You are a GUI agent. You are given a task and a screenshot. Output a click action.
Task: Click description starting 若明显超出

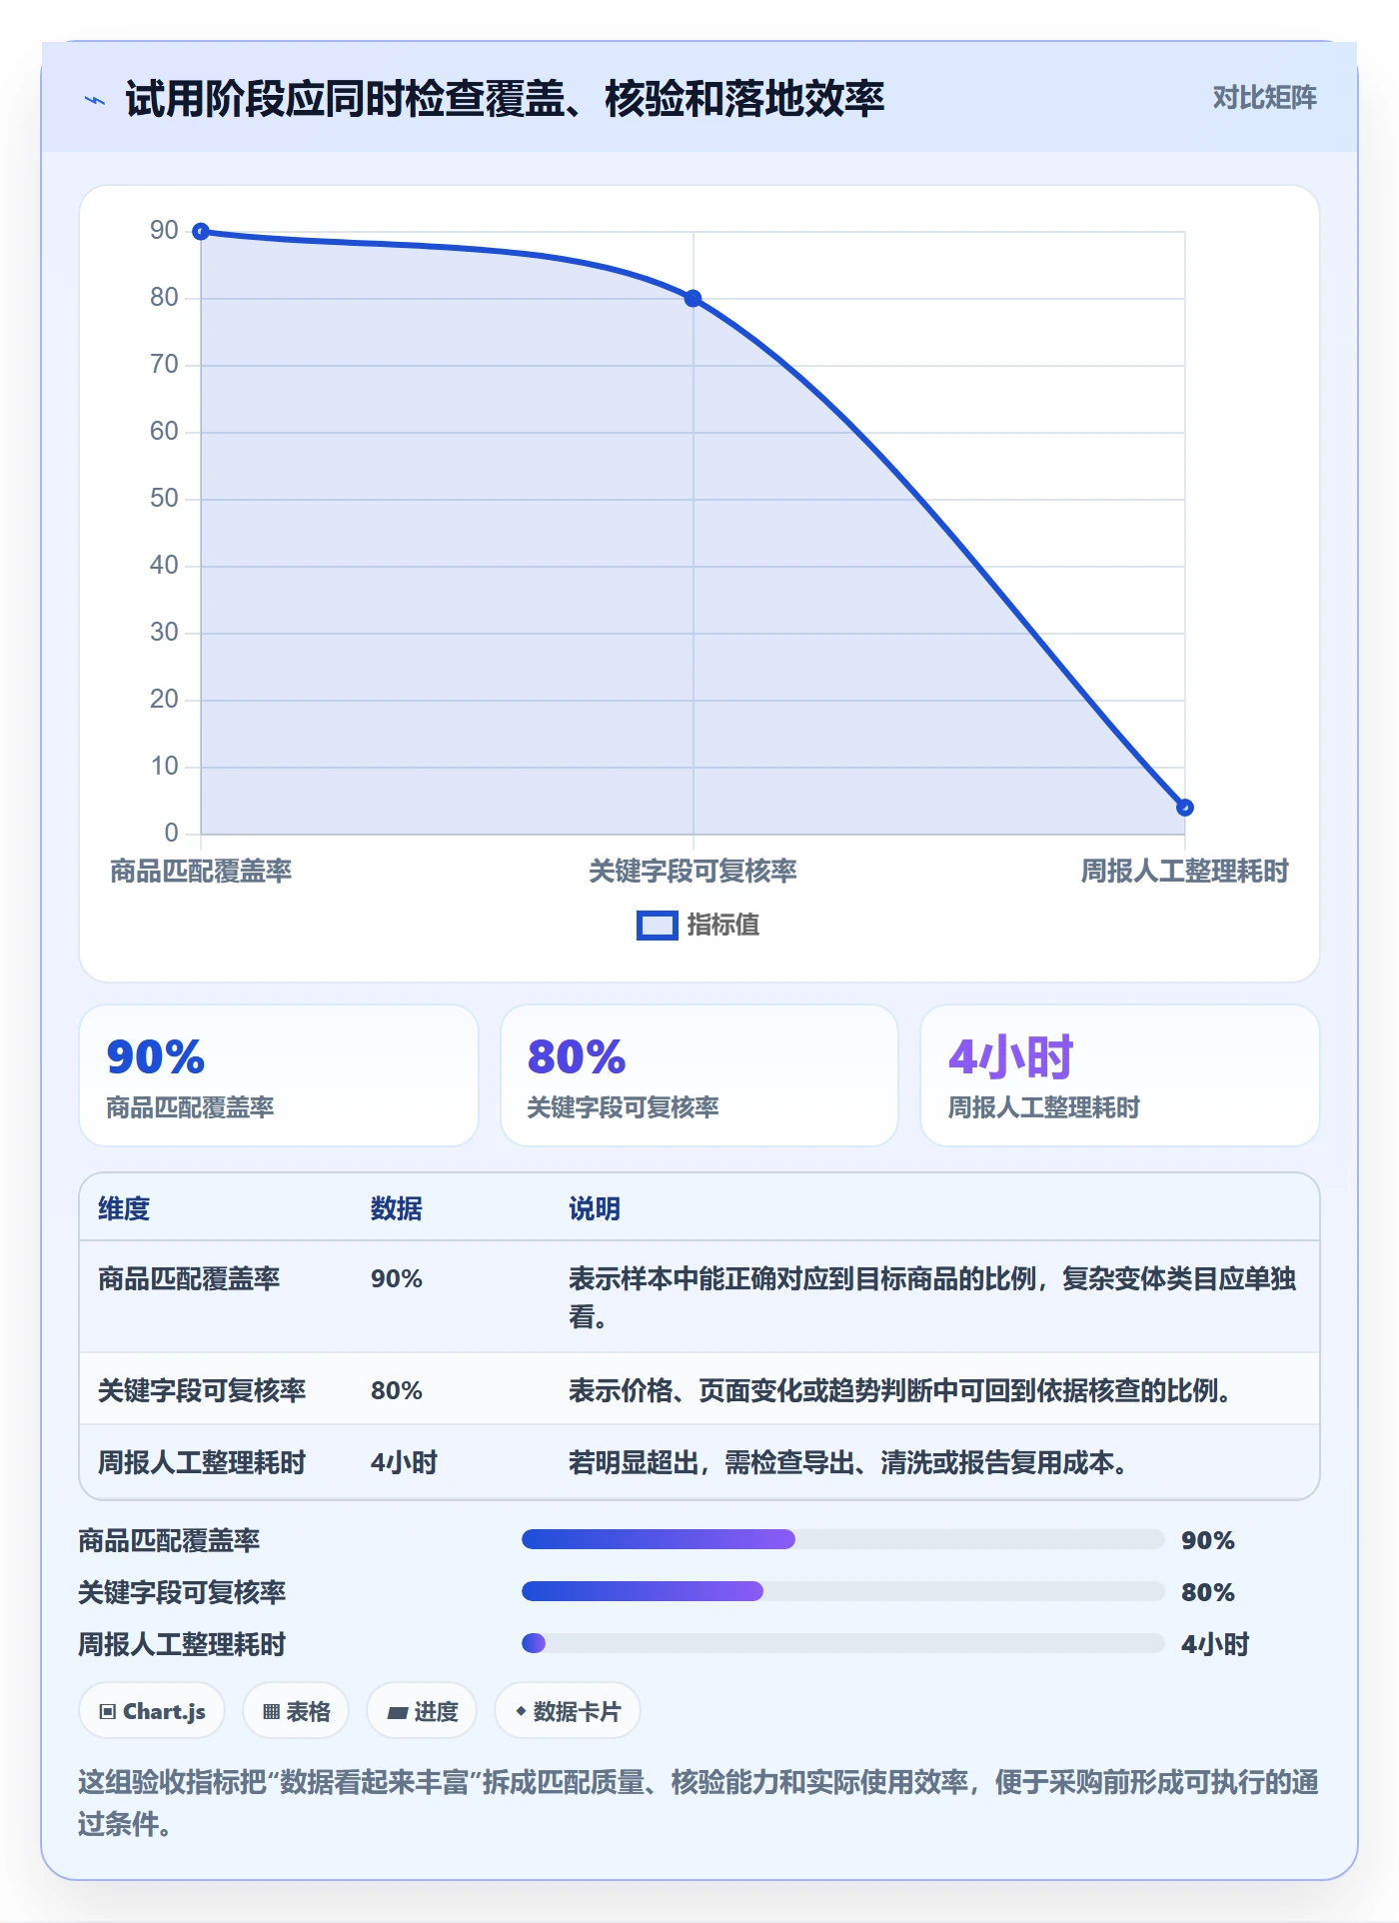click(x=848, y=1463)
